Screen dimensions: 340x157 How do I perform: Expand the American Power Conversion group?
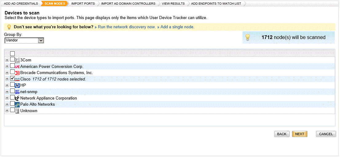(x=7, y=66)
